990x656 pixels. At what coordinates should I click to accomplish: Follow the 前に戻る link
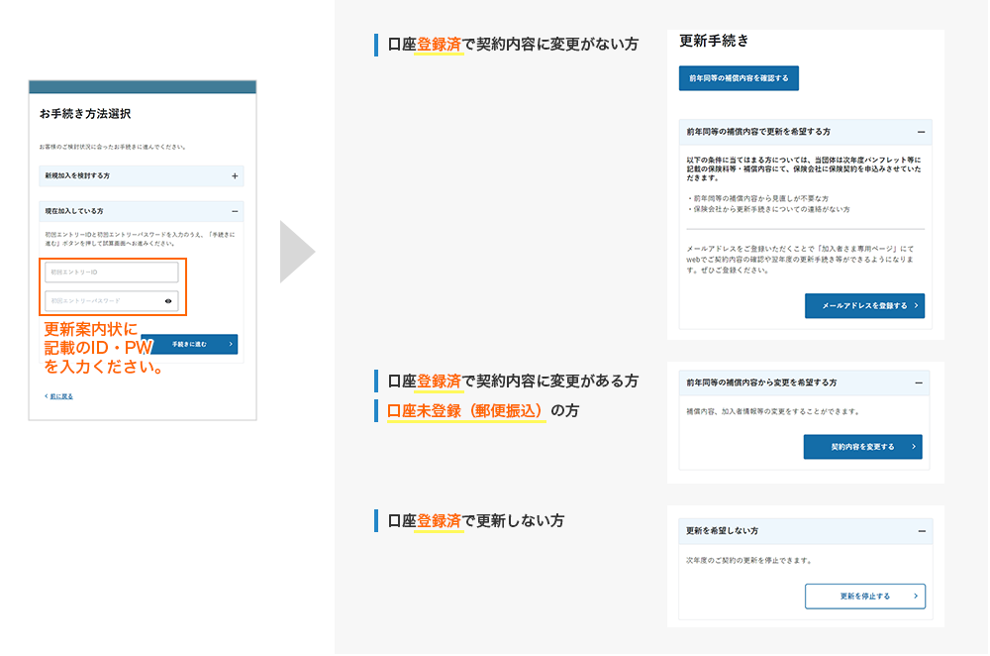point(60,396)
